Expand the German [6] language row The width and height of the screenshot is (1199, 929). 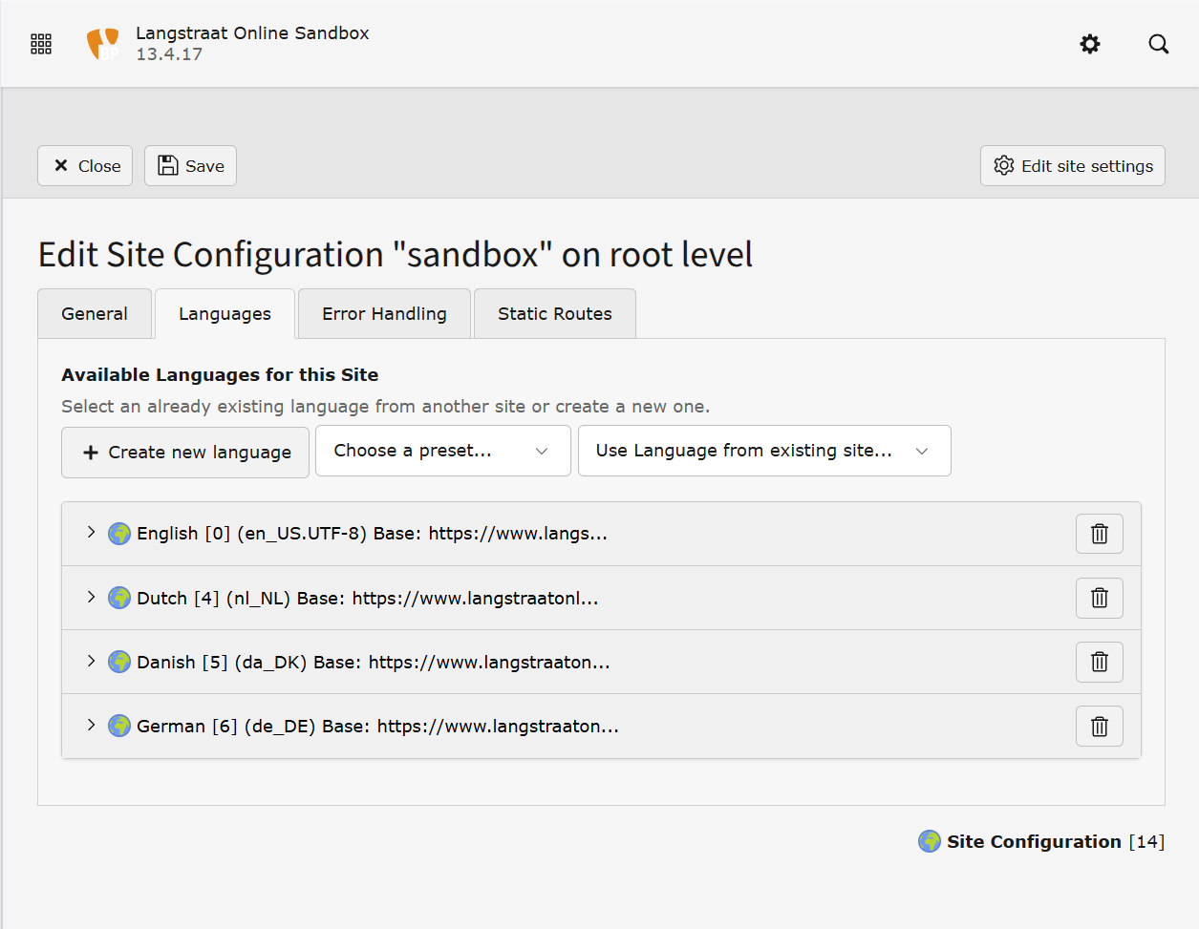point(91,726)
